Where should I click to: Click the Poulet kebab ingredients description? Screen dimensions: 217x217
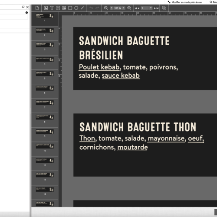(128, 71)
